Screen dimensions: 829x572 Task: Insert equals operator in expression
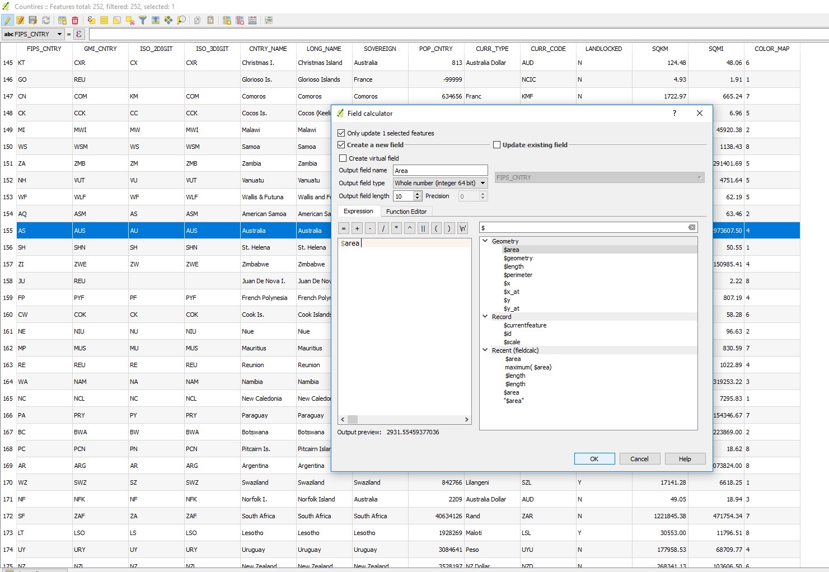(x=344, y=228)
